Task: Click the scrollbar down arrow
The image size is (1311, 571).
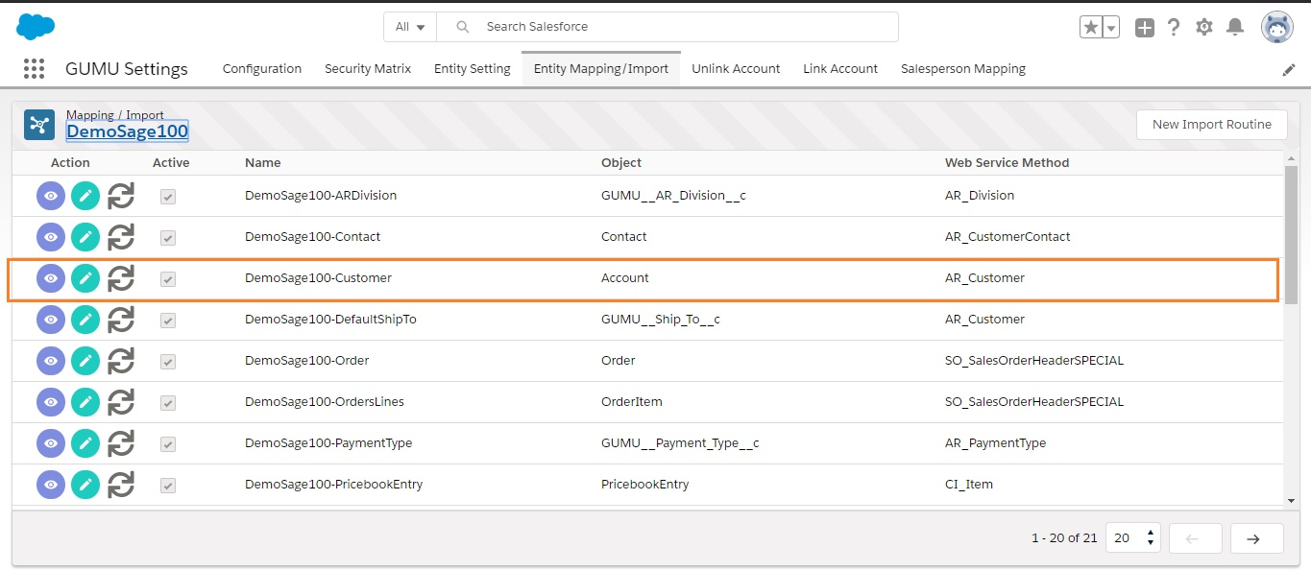Action: pyautogui.click(x=1292, y=499)
